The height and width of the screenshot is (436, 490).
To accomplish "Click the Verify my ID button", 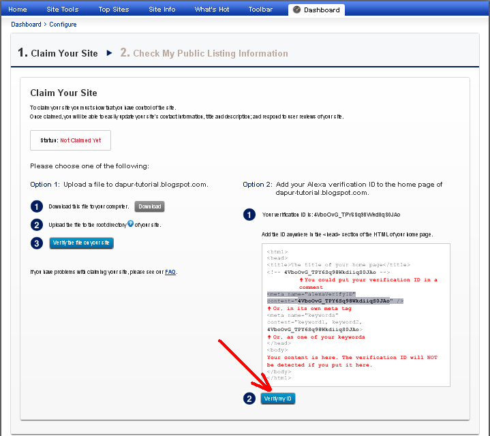I will pyautogui.click(x=278, y=399).
